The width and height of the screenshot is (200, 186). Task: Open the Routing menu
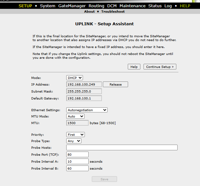point(97,6)
